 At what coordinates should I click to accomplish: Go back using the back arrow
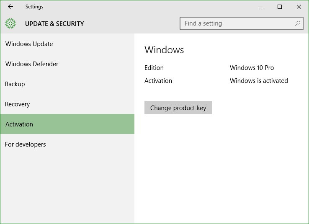10,7
